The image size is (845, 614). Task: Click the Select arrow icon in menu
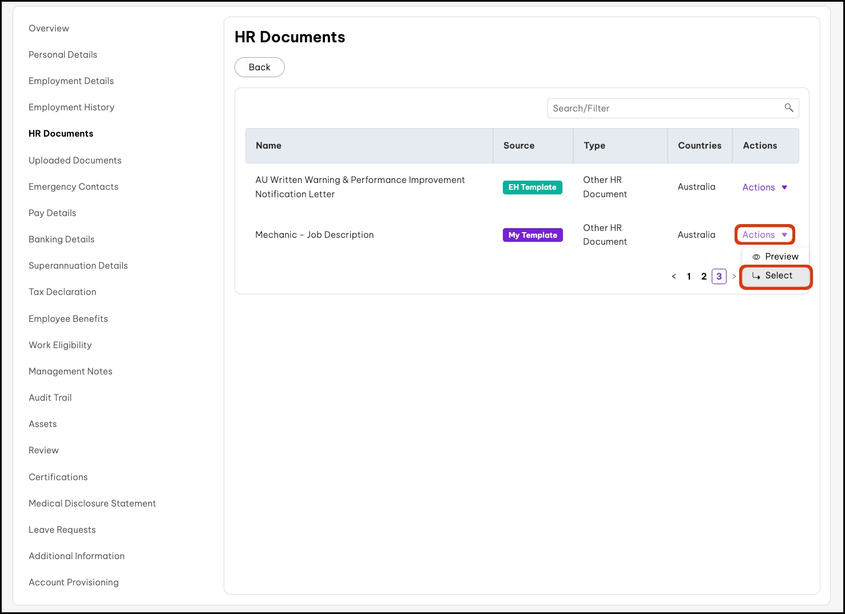[x=756, y=276]
